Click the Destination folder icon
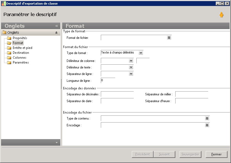Viewport: 231px width, 163px height. tap(9, 53)
